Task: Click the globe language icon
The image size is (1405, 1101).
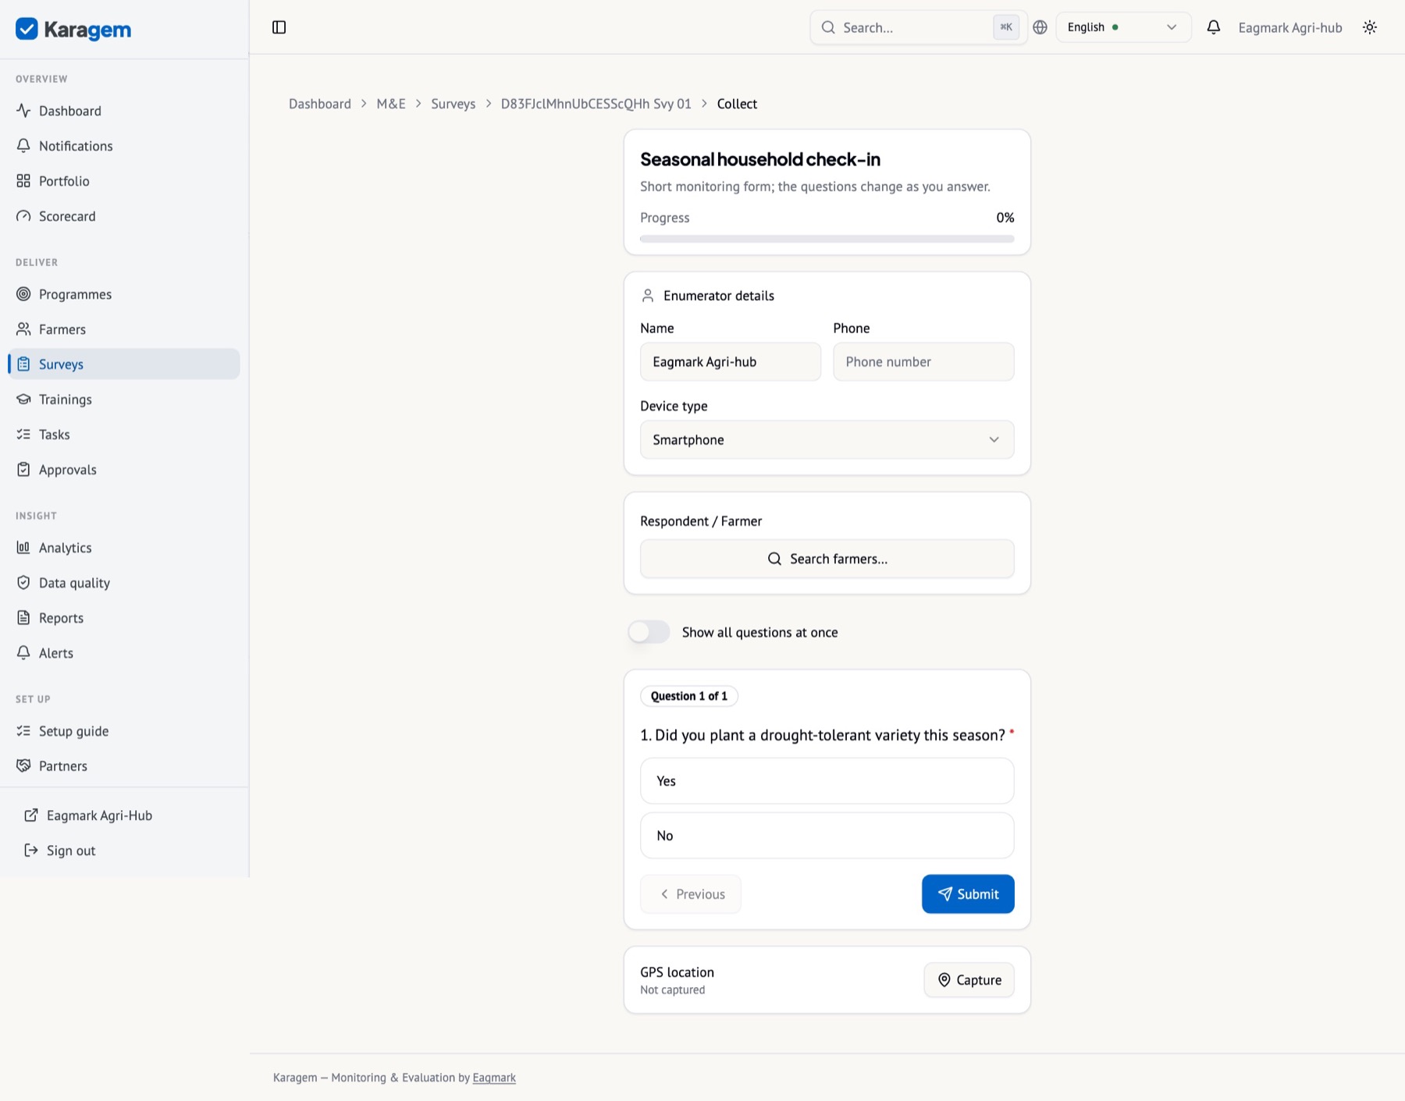Action: coord(1040,27)
